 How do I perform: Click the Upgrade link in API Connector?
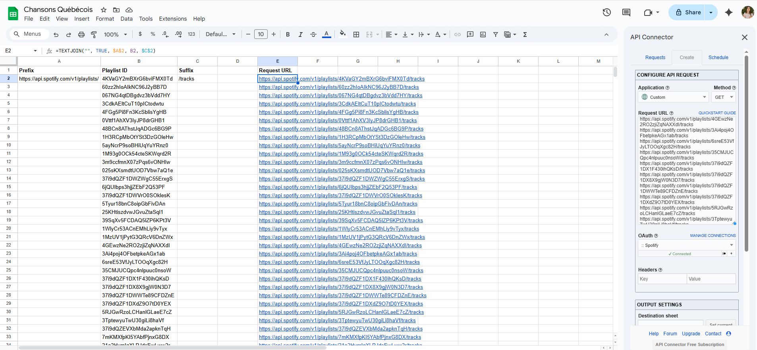691,334
